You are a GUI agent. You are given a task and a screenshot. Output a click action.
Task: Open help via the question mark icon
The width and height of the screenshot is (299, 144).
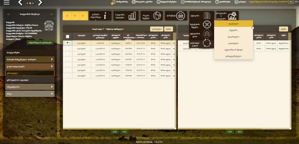(217, 2)
